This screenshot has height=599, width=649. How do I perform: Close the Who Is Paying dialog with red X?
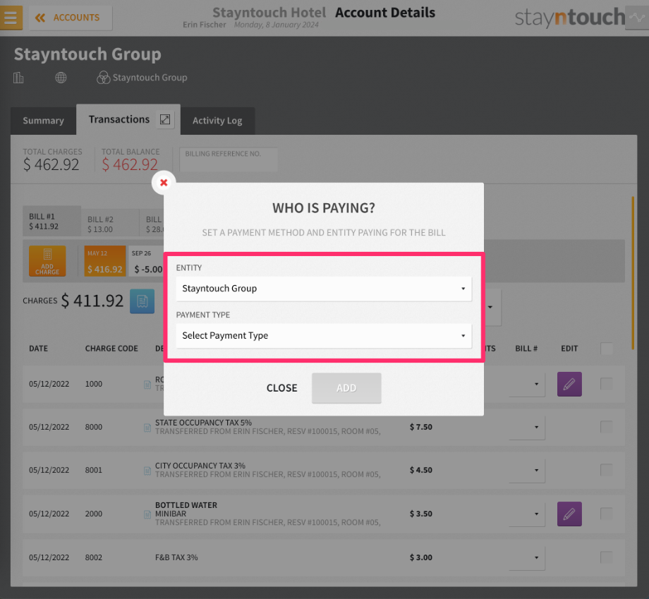(x=164, y=183)
